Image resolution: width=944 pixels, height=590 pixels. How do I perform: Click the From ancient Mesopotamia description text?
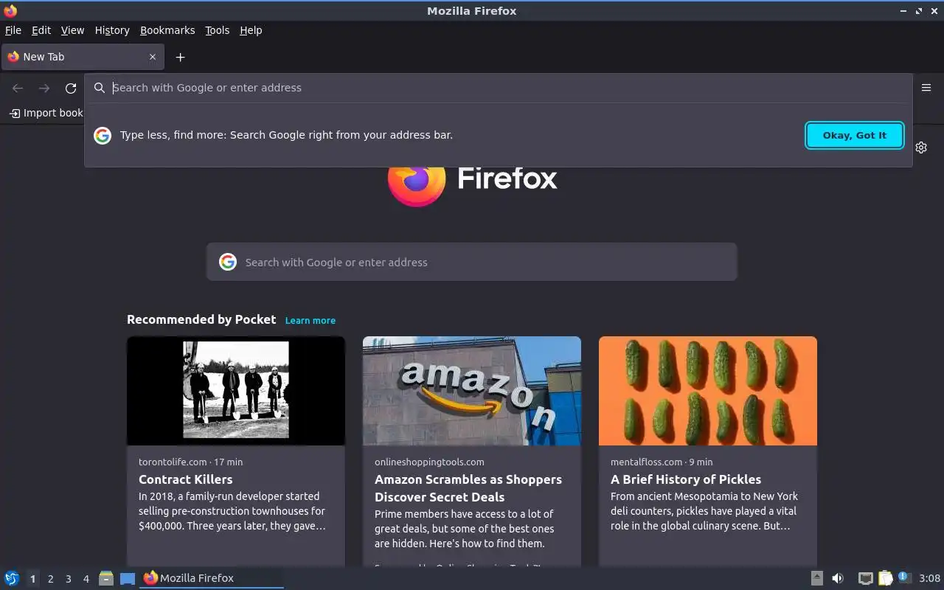pos(704,511)
